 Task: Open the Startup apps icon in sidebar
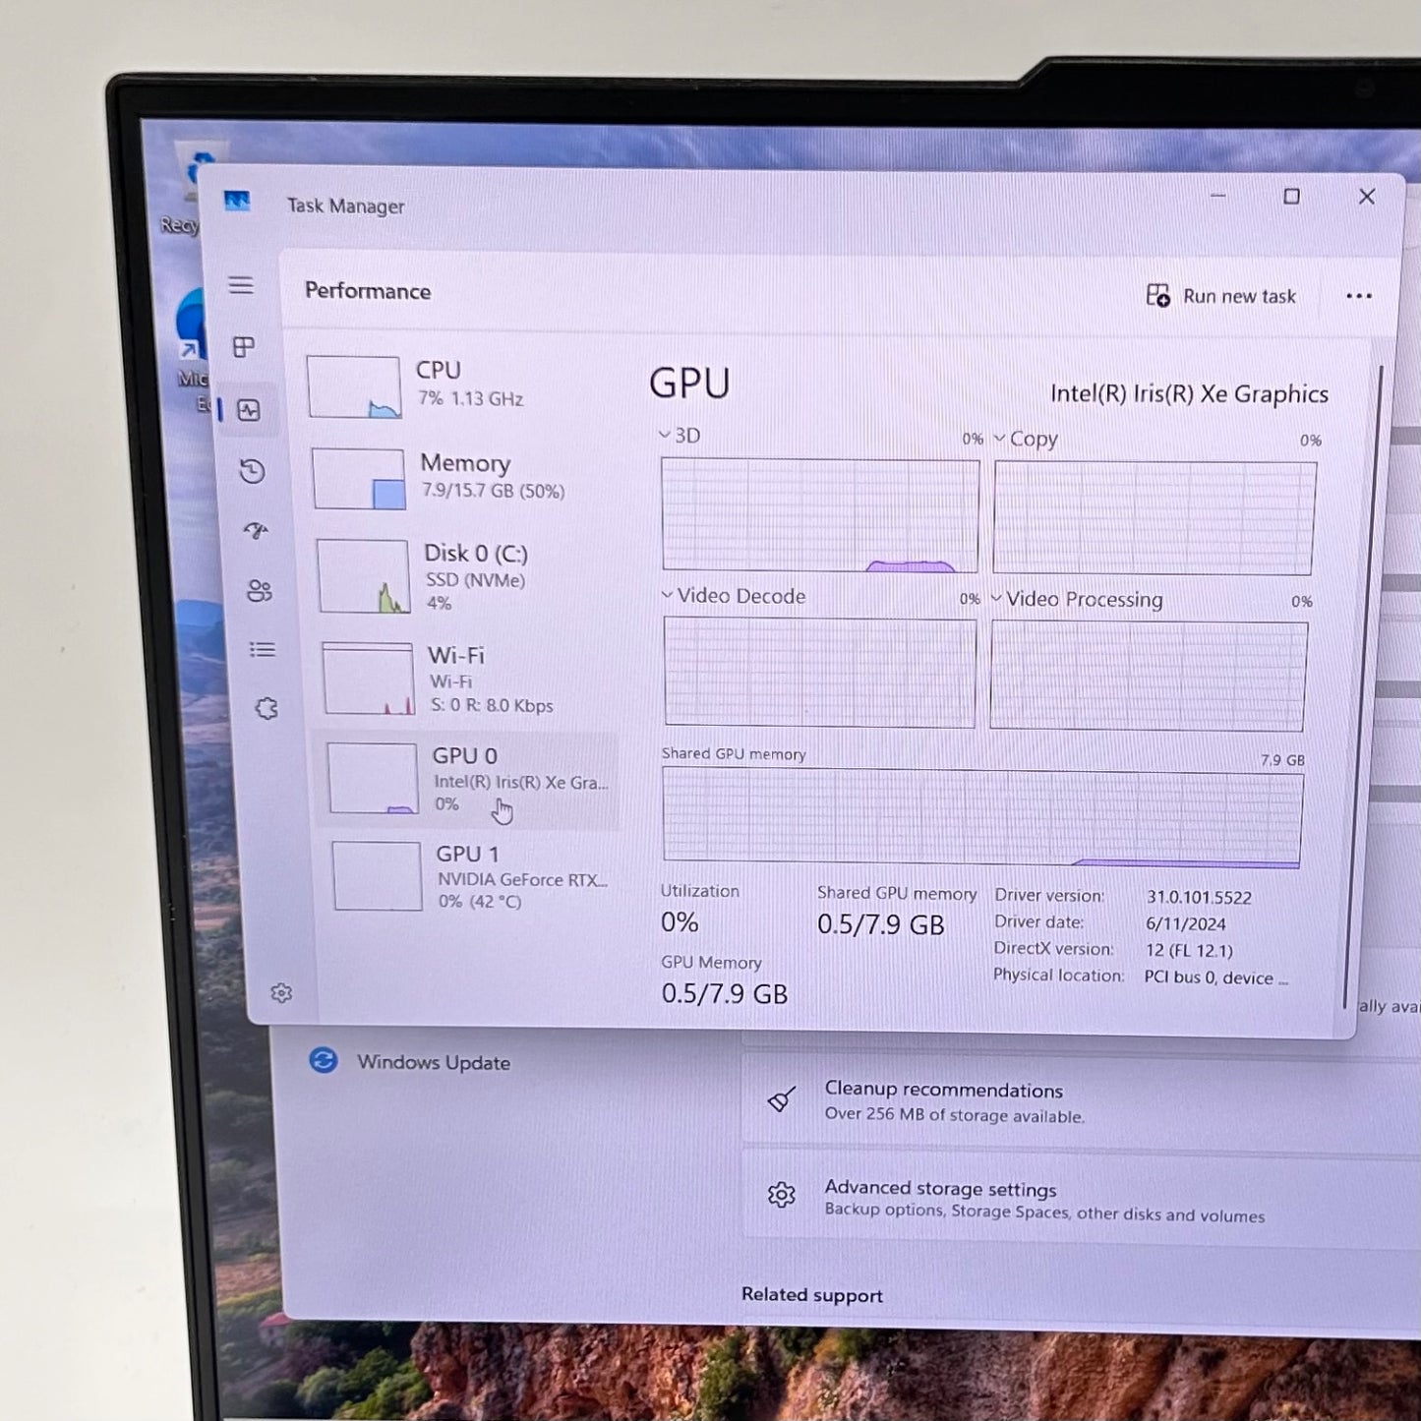[256, 531]
